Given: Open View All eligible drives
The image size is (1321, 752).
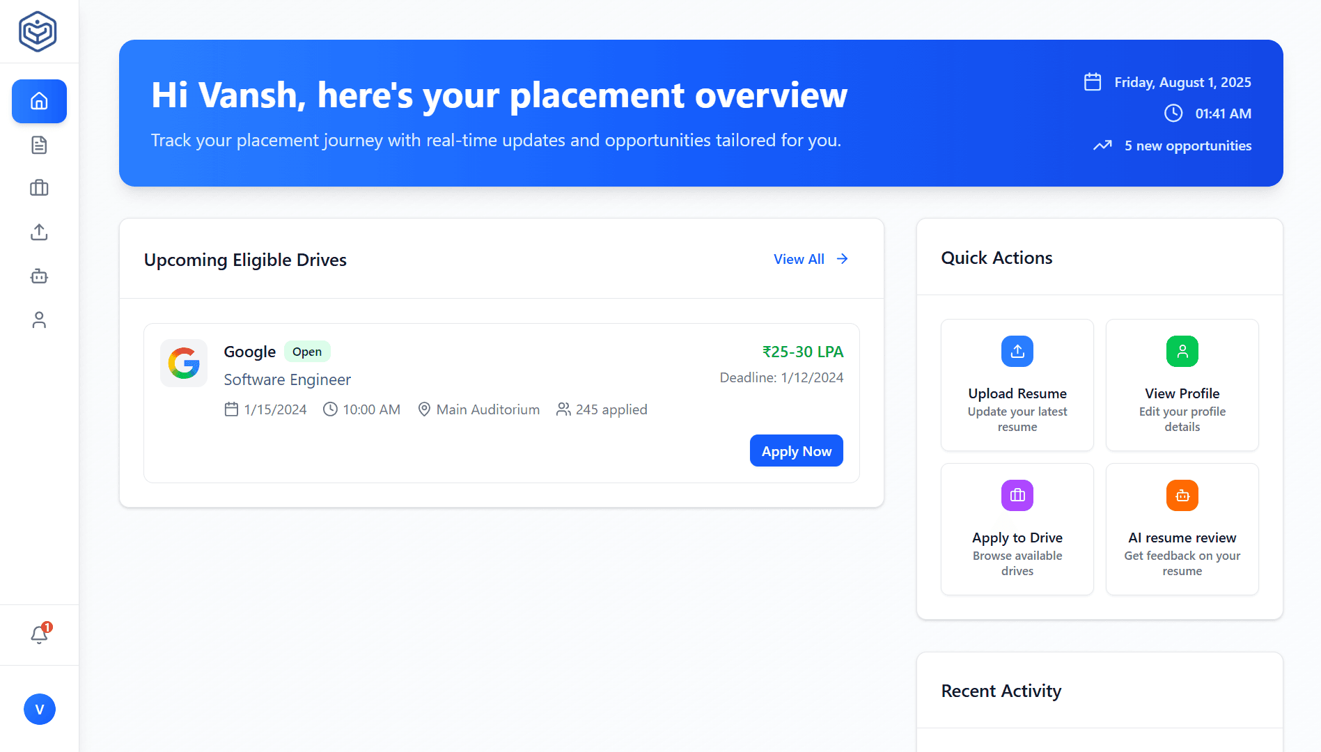Looking at the screenshot, I should coord(810,259).
